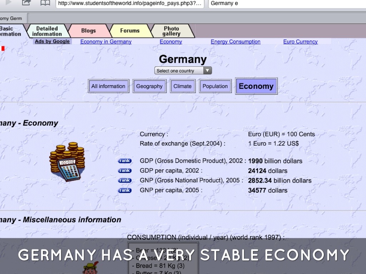
Task: Open the Forums tab
Action: coord(130,31)
